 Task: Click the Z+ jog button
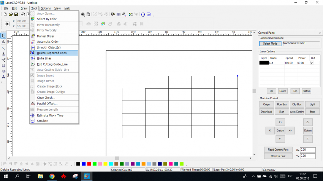308,122
